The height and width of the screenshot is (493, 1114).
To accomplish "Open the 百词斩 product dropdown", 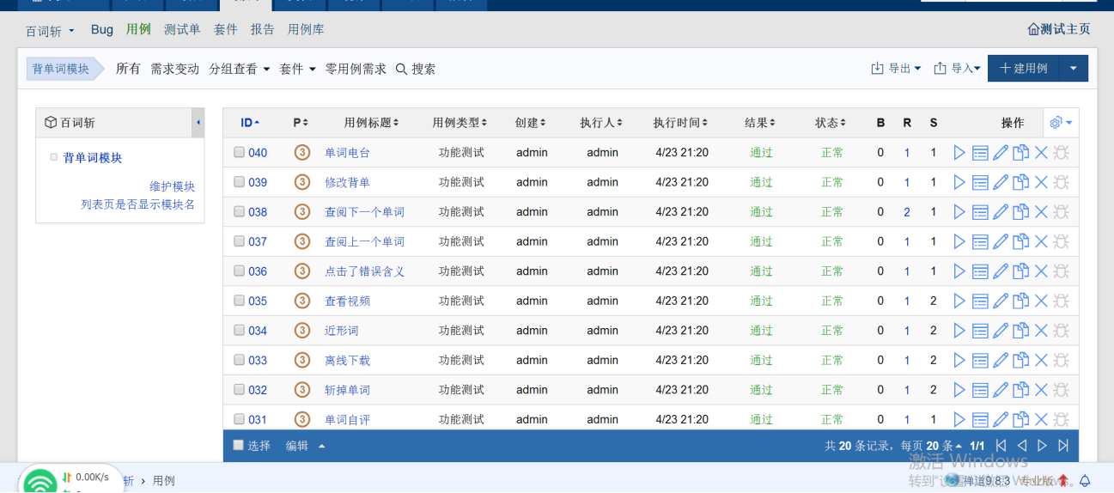I will tap(50, 31).
